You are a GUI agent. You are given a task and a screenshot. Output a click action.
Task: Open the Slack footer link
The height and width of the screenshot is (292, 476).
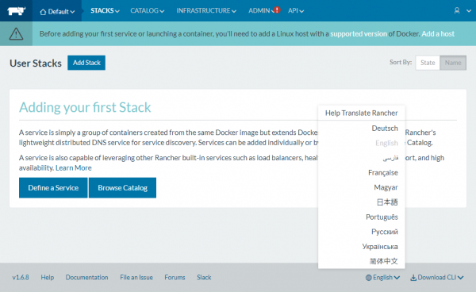[204, 278]
